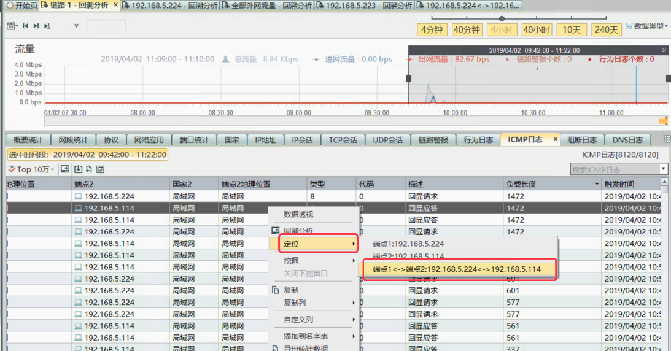Select the 40分钟 time range button
671x351 pixels.
tap(467, 30)
